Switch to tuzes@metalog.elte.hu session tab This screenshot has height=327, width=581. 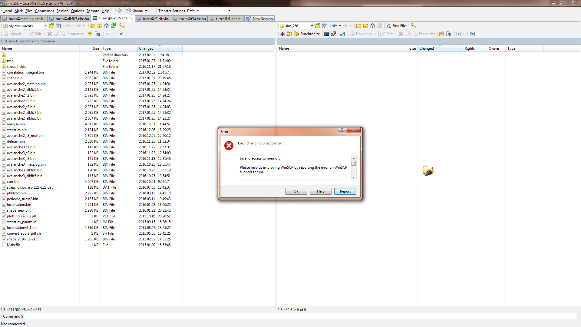24,19
